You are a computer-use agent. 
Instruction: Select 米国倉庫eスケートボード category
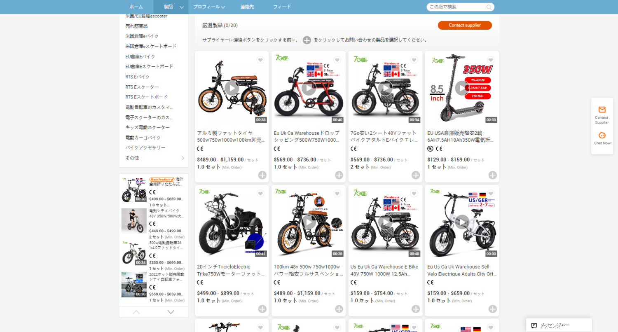click(151, 46)
